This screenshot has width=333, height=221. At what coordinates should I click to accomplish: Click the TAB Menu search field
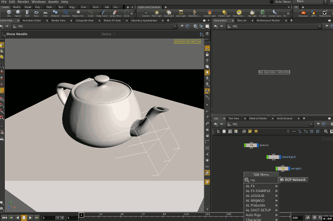[261, 180]
